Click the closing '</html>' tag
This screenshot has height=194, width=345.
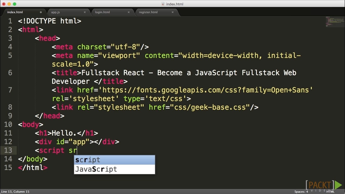(x=33, y=168)
